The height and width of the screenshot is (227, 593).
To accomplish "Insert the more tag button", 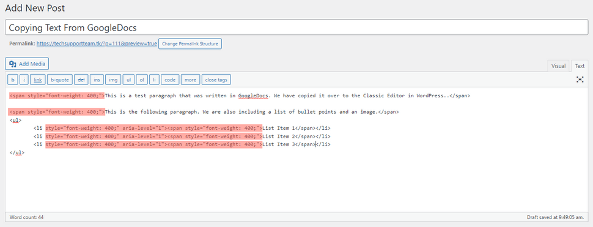I will point(190,80).
